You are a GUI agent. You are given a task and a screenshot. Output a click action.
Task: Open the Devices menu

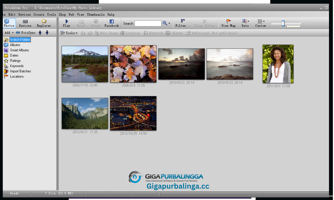click(24, 14)
